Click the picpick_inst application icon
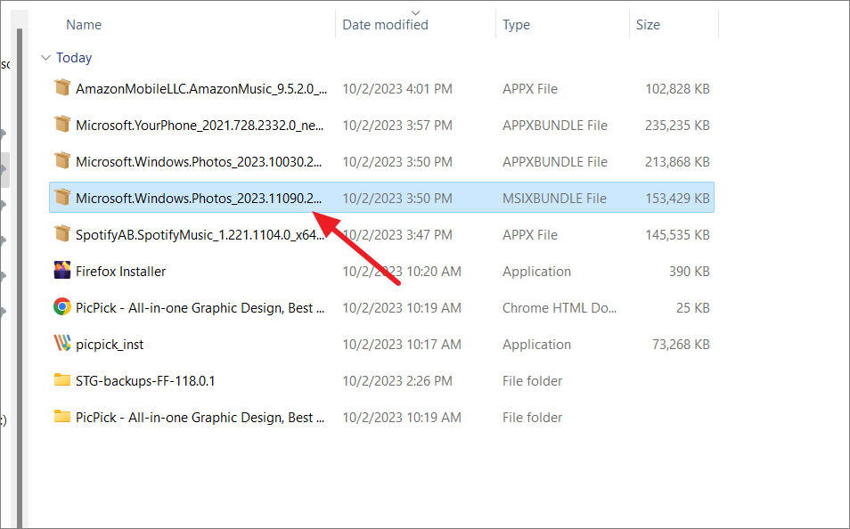 (x=62, y=343)
